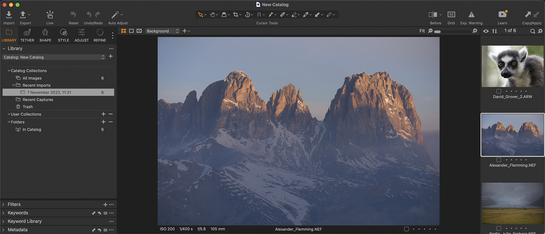Toggle the viewer visibility eye icon
The height and width of the screenshot is (234, 545).
pos(486,31)
